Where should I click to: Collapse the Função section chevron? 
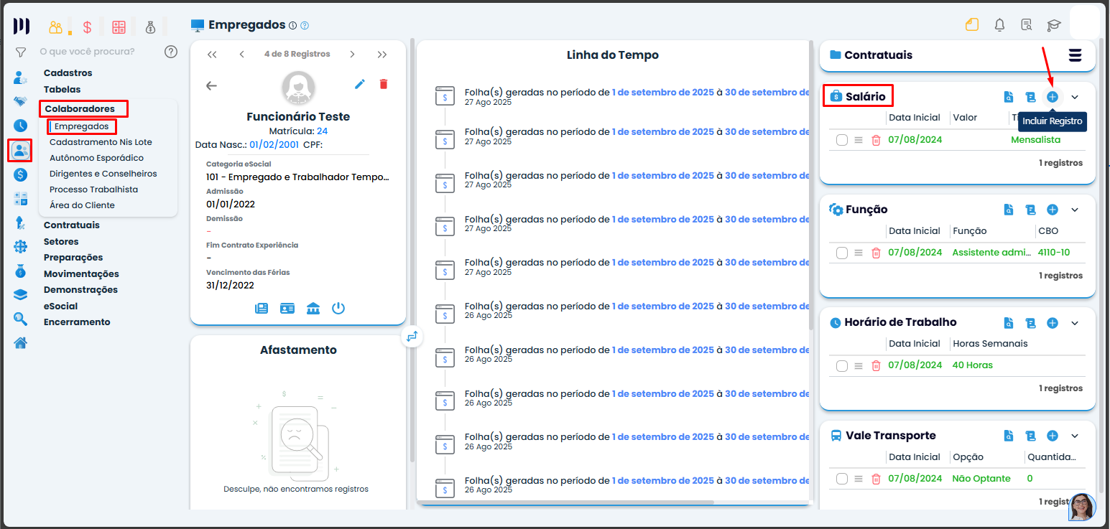(x=1076, y=210)
